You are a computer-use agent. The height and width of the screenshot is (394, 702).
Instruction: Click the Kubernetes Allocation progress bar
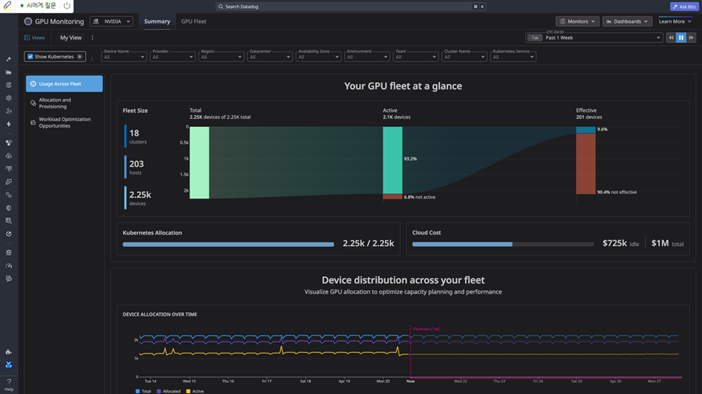click(x=229, y=244)
